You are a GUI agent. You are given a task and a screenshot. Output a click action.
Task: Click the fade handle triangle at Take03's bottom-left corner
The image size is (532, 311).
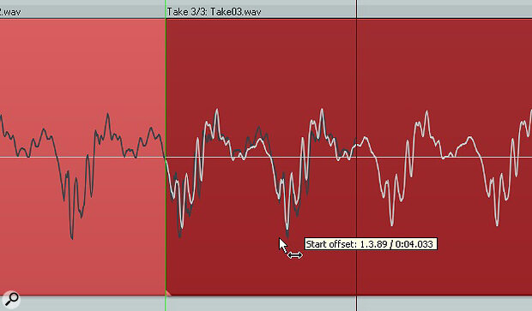169,293
